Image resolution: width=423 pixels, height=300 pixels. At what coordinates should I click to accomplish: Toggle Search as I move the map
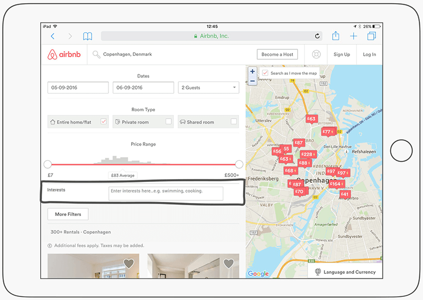[265, 73]
